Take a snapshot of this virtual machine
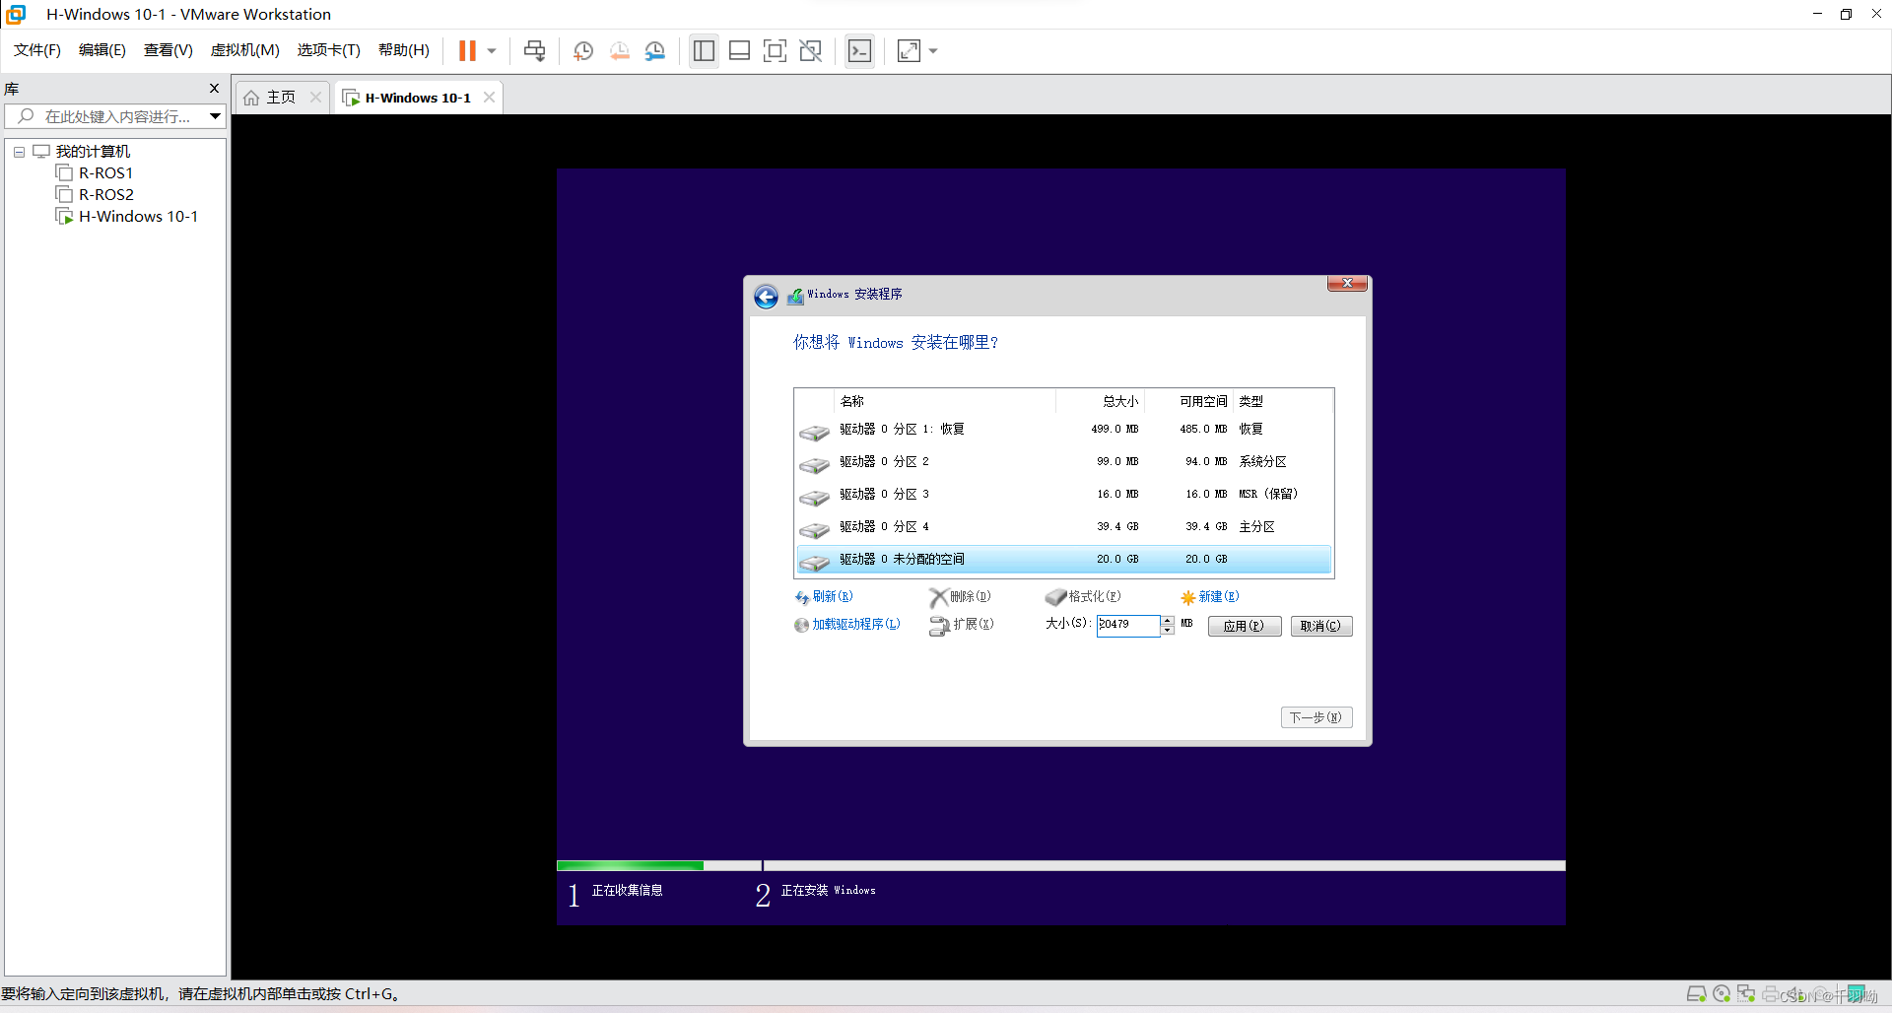The height and width of the screenshot is (1013, 1892). (583, 50)
